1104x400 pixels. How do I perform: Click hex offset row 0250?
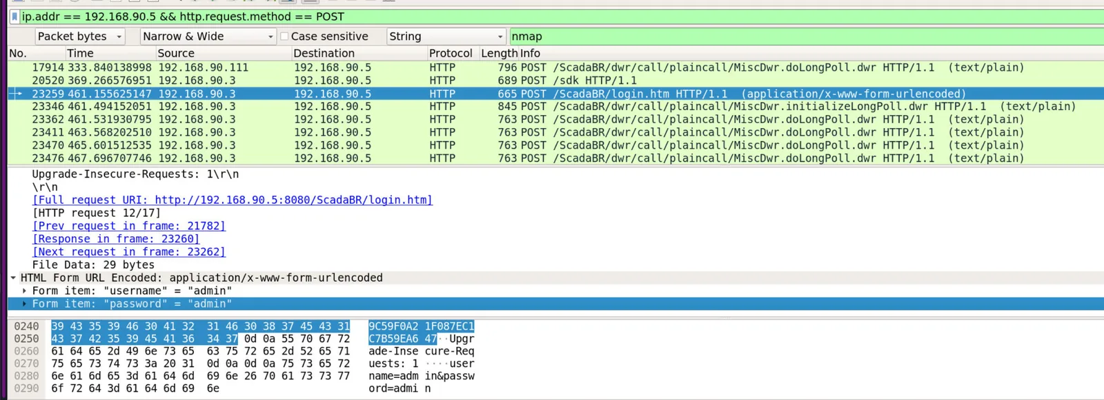[x=26, y=339]
